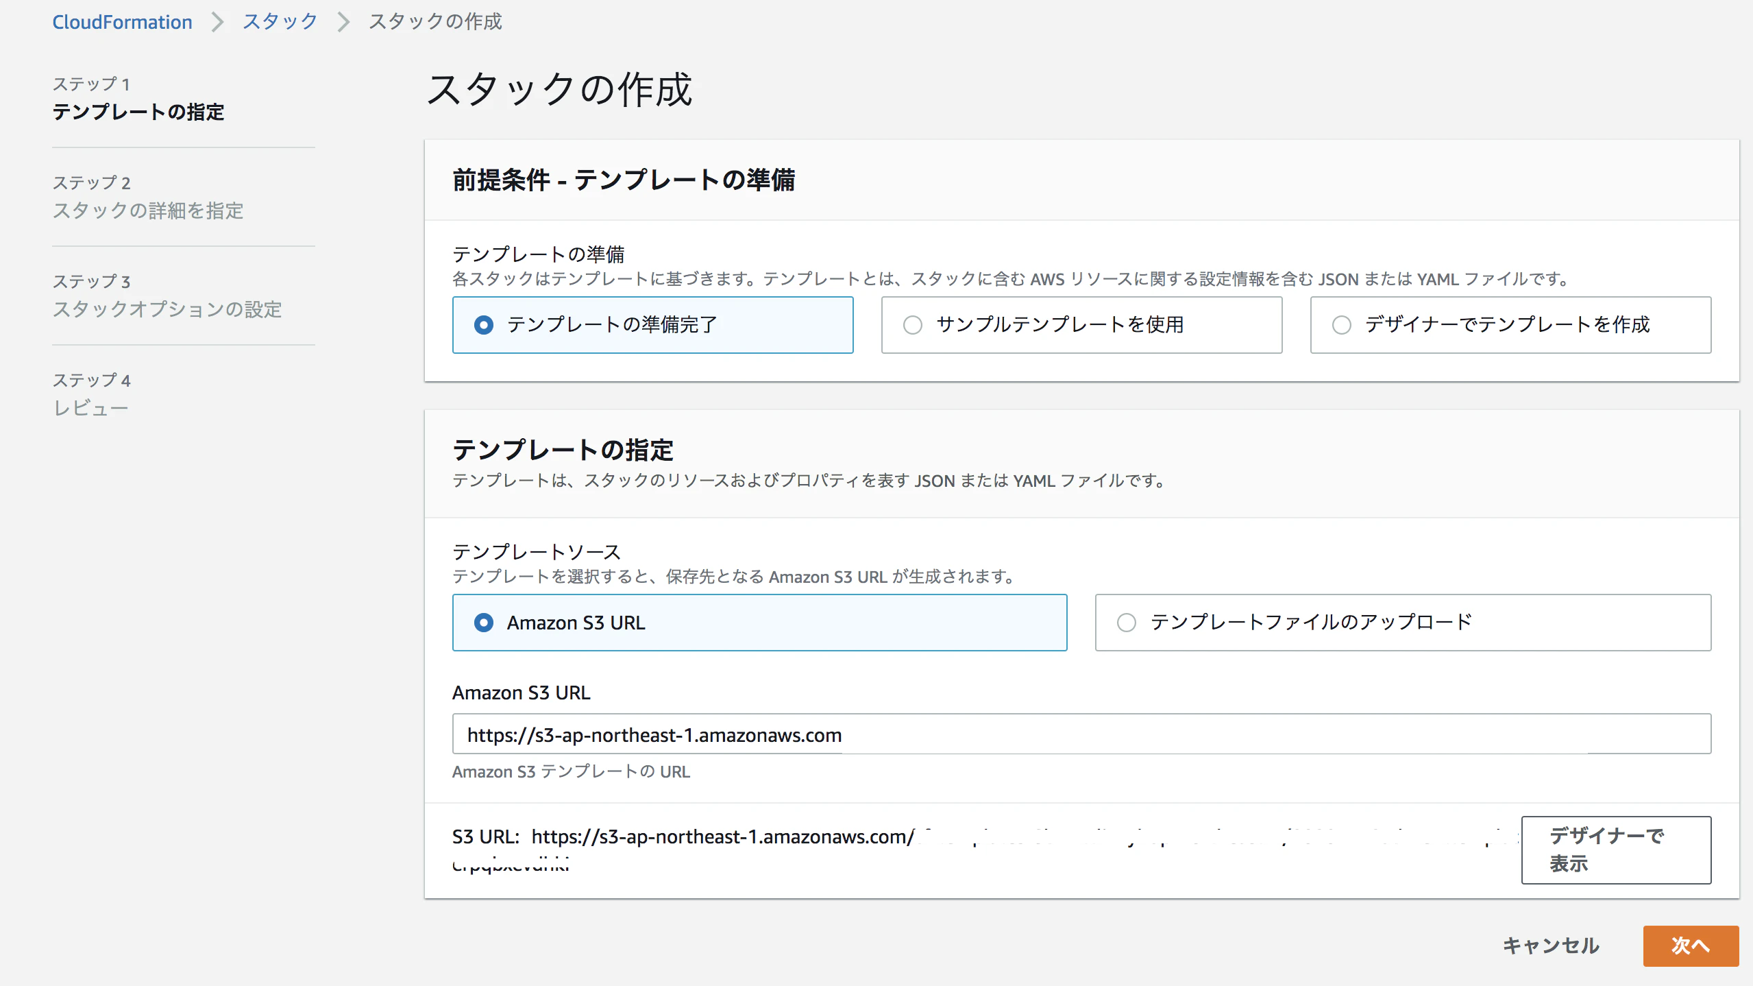Click the orange 次へ button
Viewport: 1753px width, 986px height.
pos(1691,946)
